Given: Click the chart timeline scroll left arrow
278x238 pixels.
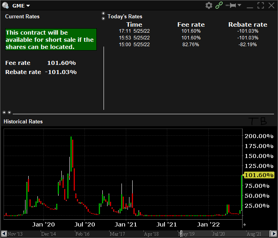Looking at the screenshot, I should (4, 233).
